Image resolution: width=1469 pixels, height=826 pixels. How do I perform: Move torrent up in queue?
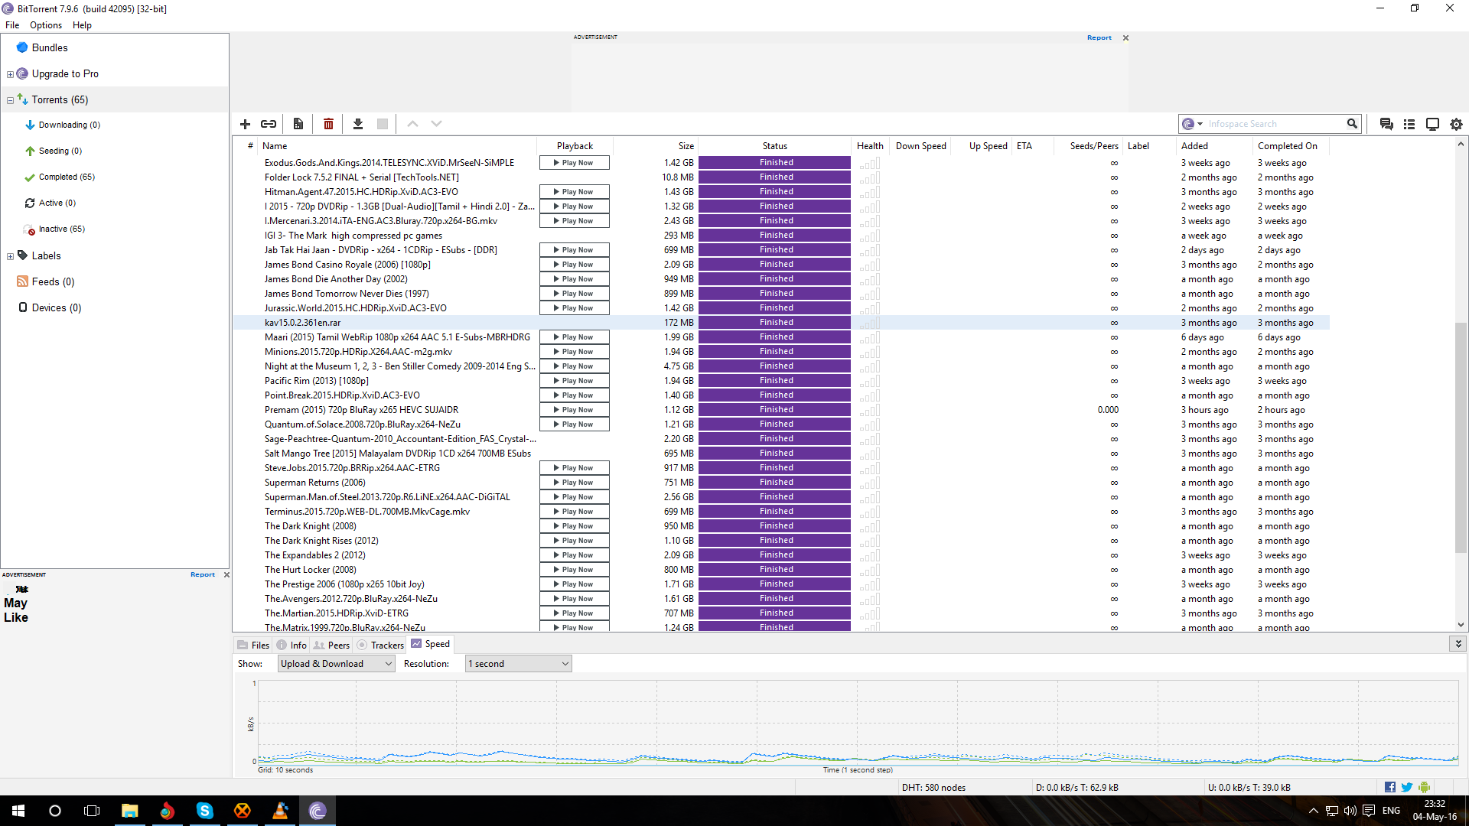pos(412,124)
